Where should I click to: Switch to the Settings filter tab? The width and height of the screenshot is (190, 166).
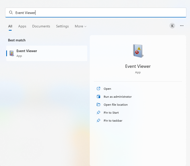coord(62,26)
